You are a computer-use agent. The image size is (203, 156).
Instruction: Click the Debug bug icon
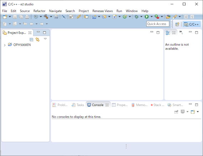pos(136,17)
